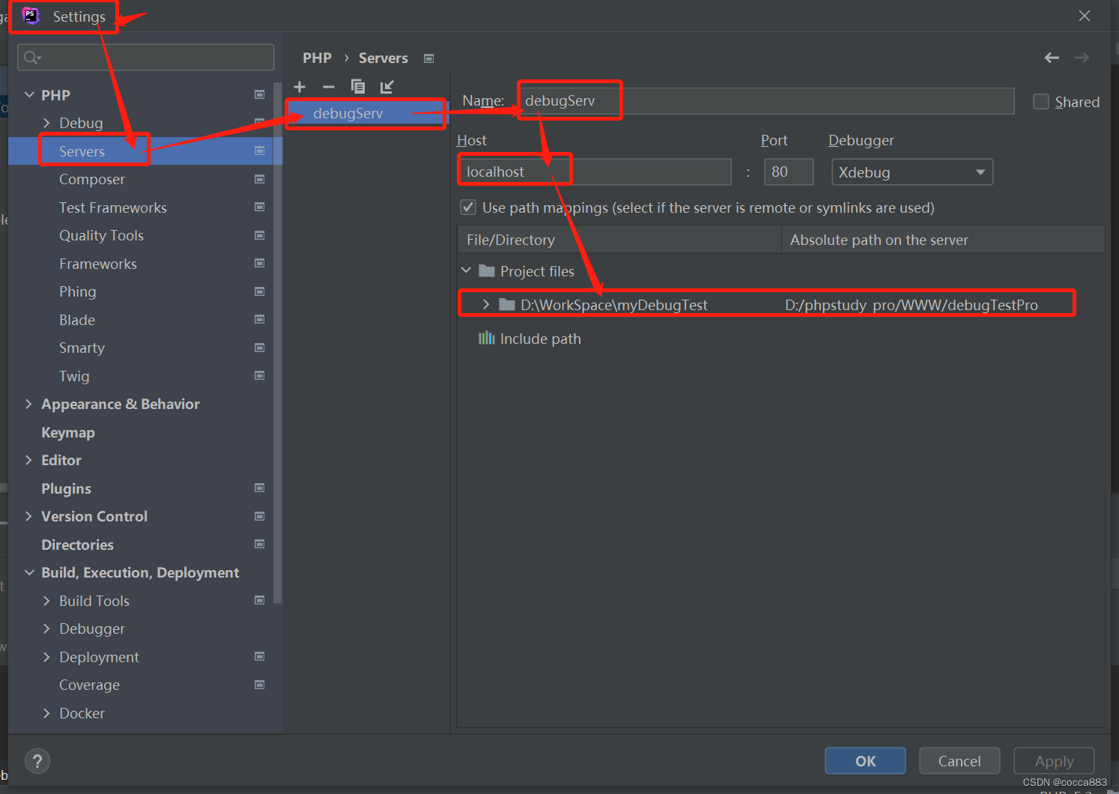Image resolution: width=1119 pixels, height=794 pixels.
Task: Open Keymap settings page
Action: (x=68, y=432)
